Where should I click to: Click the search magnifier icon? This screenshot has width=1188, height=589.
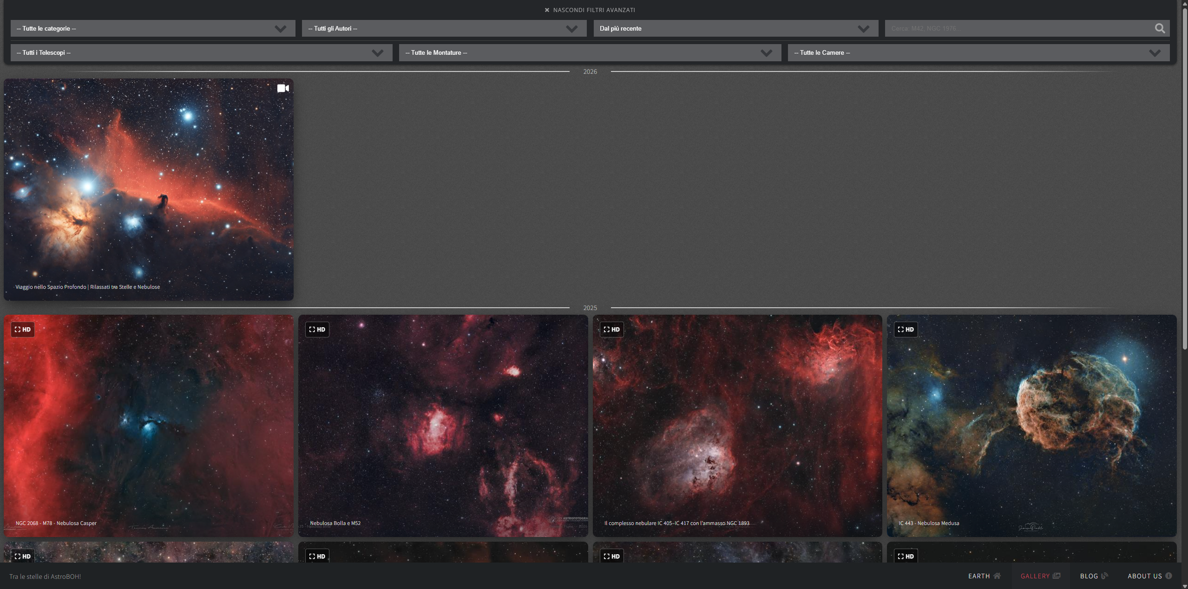1160,28
